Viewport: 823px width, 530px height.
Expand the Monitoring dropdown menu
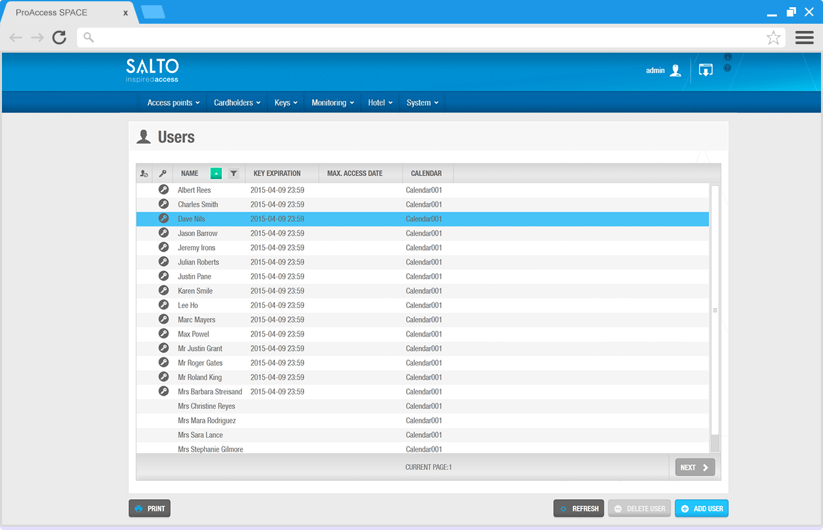click(x=332, y=103)
